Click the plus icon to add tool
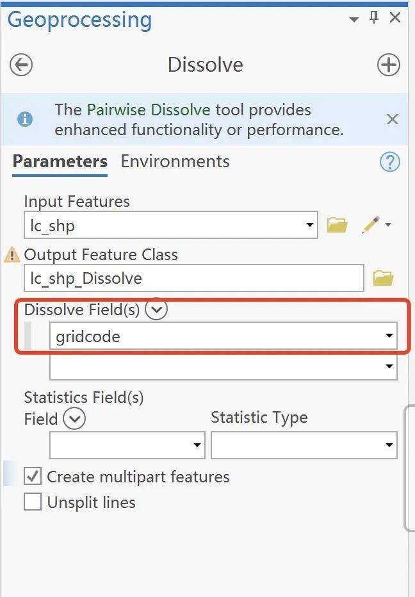The width and height of the screenshot is (415, 597). point(388,65)
